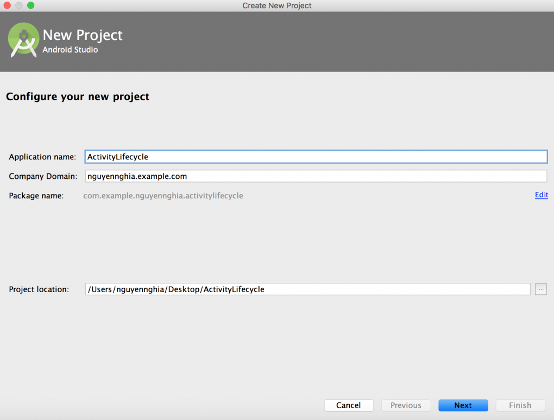The width and height of the screenshot is (554, 420).
Task: Click the green zoom window button
Action: [x=31, y=5]
